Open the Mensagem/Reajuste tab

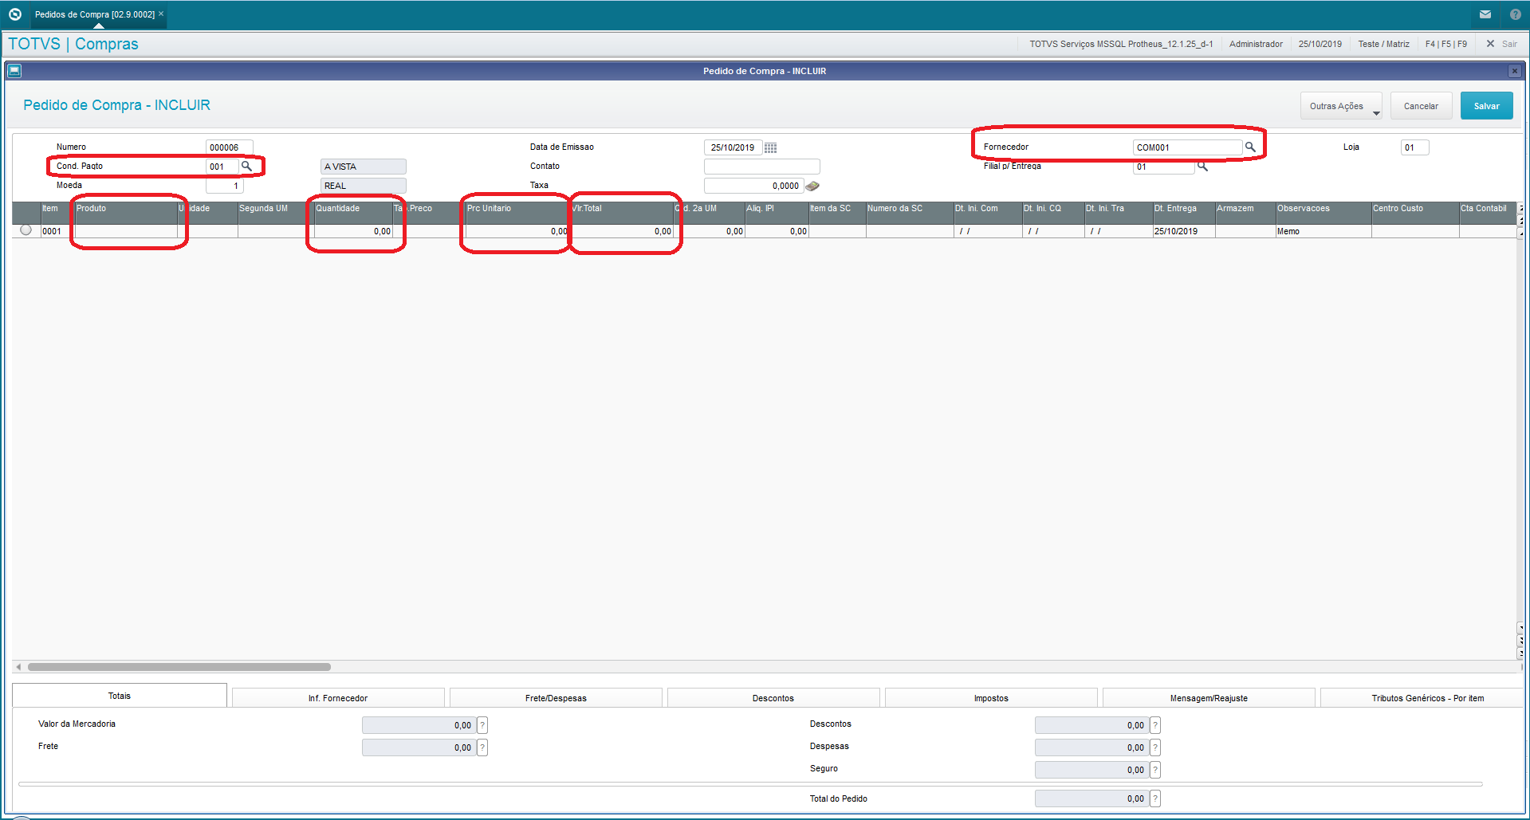pyautogui.click(x=1209, y=698)
